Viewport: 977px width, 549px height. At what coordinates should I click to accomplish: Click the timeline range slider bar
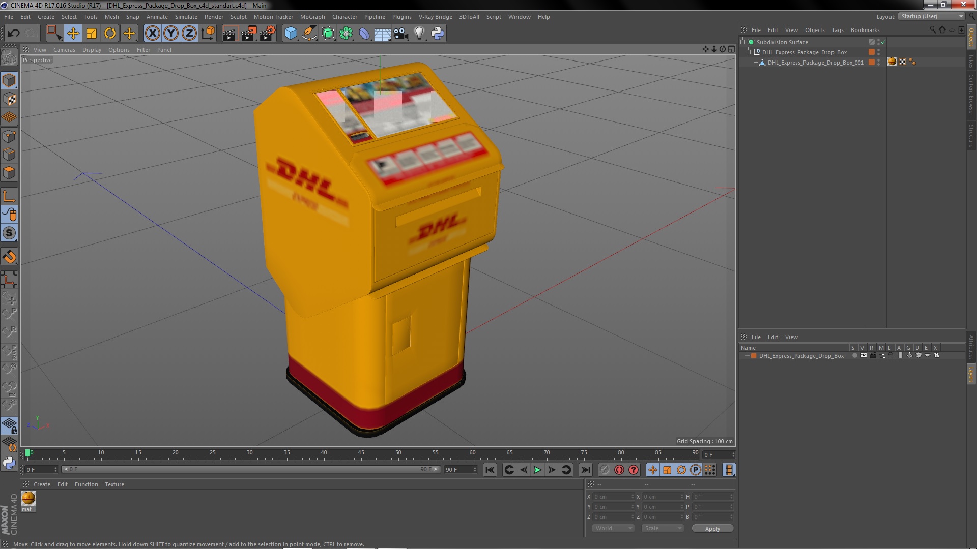point(250,469)
